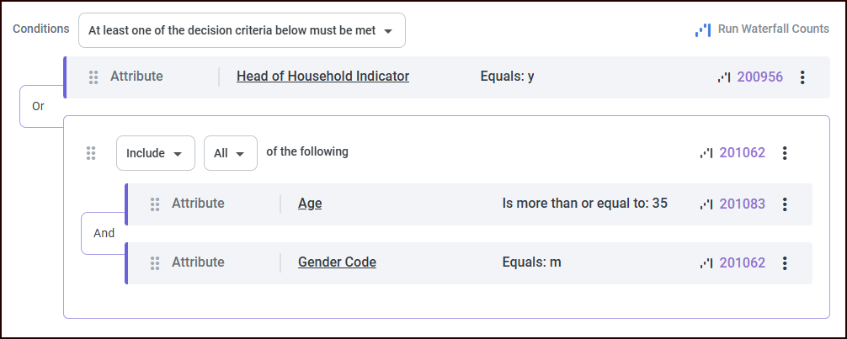
Task: Click the Include group drag handle
Action: 91,153
